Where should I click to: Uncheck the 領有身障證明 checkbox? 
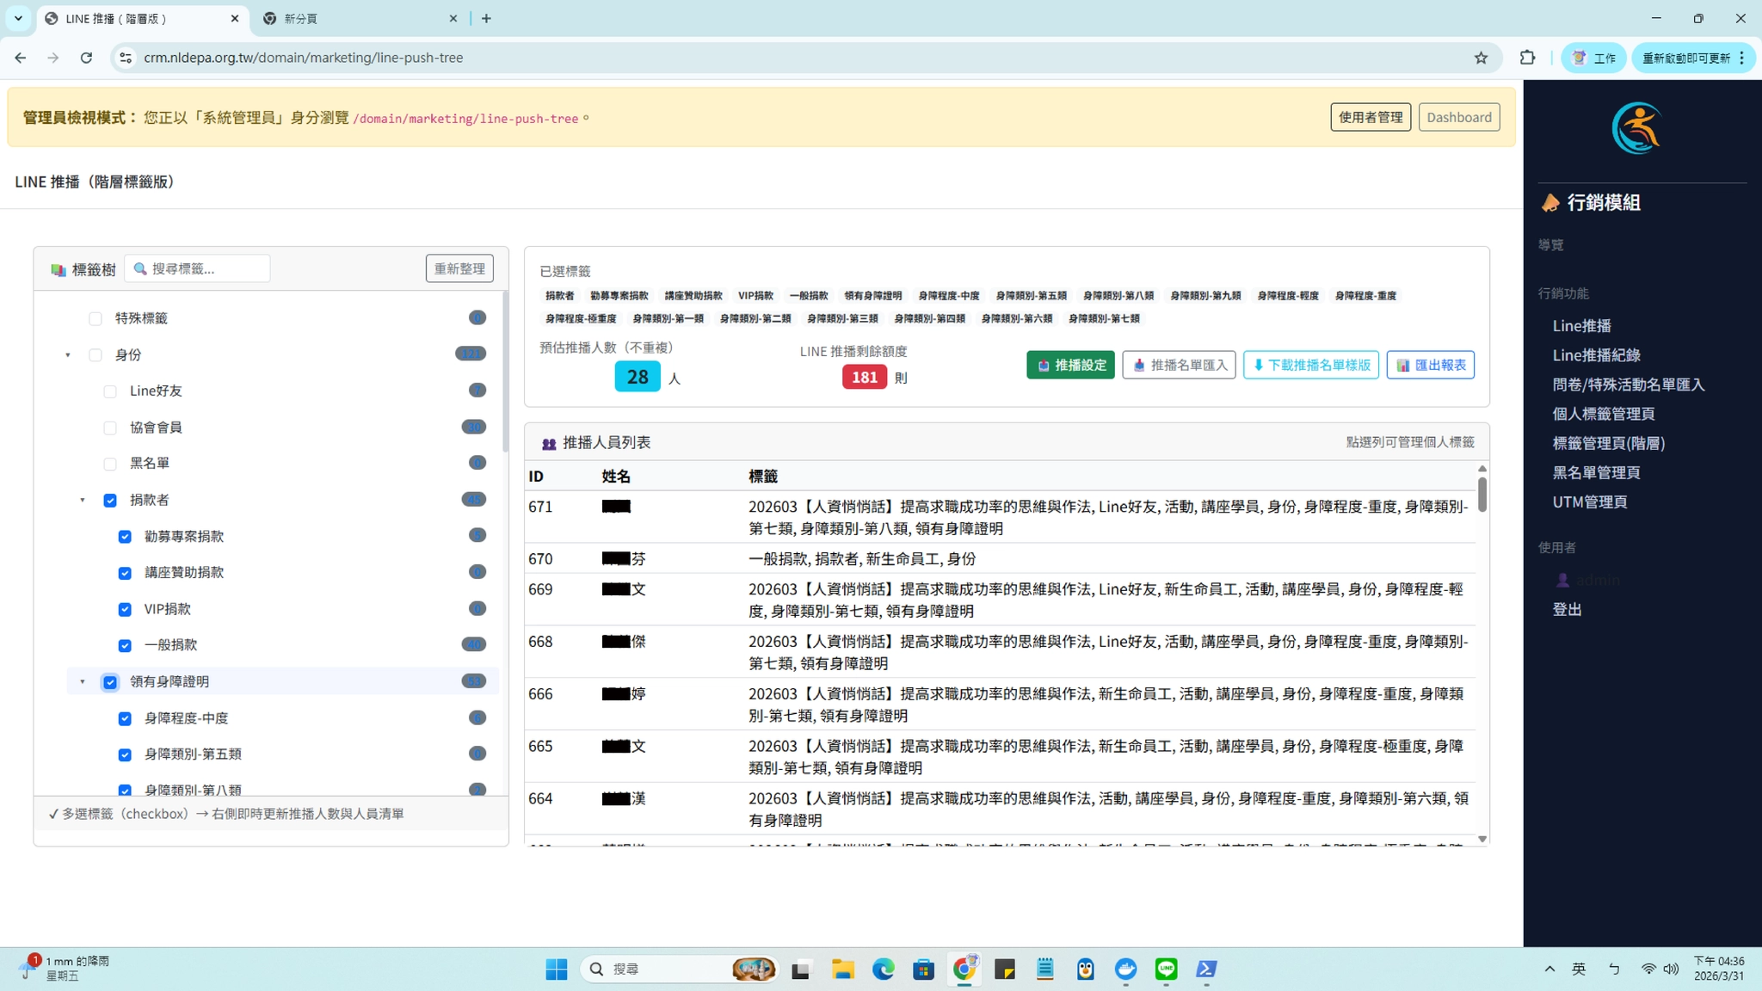[x=110, y=682]
